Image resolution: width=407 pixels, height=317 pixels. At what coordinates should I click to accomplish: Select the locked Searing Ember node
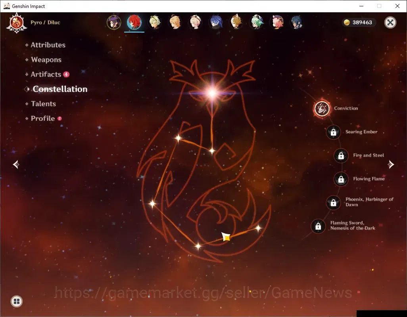pos(333,132)
